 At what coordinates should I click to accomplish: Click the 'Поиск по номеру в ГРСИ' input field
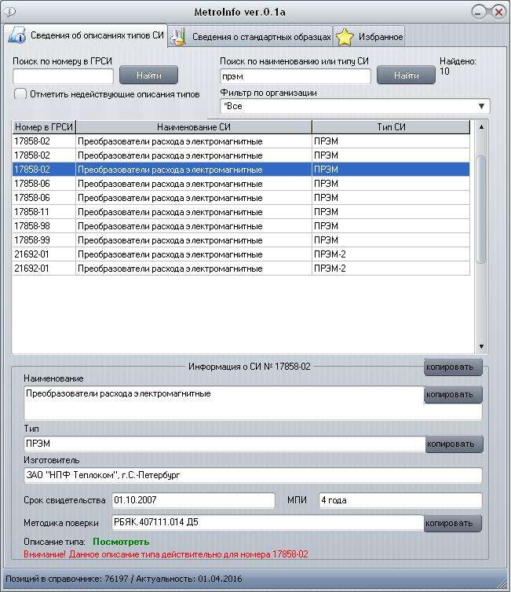(63, 76)
